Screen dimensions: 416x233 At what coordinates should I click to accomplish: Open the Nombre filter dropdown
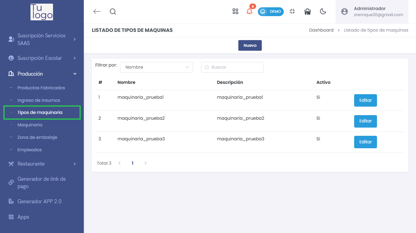pyautogui.click(x=157, y=67)
